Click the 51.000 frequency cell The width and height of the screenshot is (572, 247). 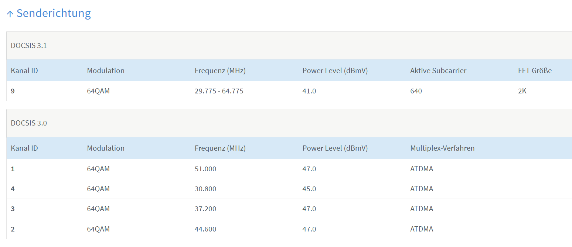(x=205, y=169)
